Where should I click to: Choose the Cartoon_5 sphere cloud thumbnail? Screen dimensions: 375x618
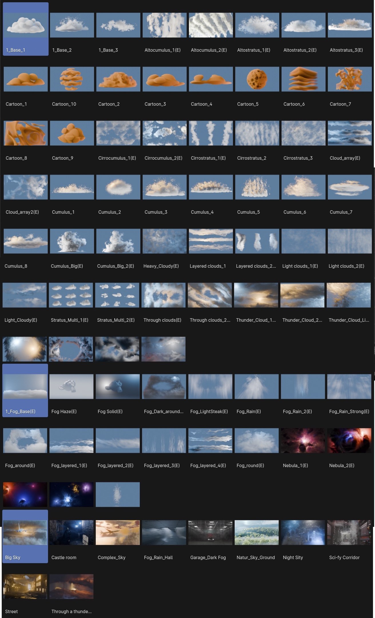click(257, 79)
